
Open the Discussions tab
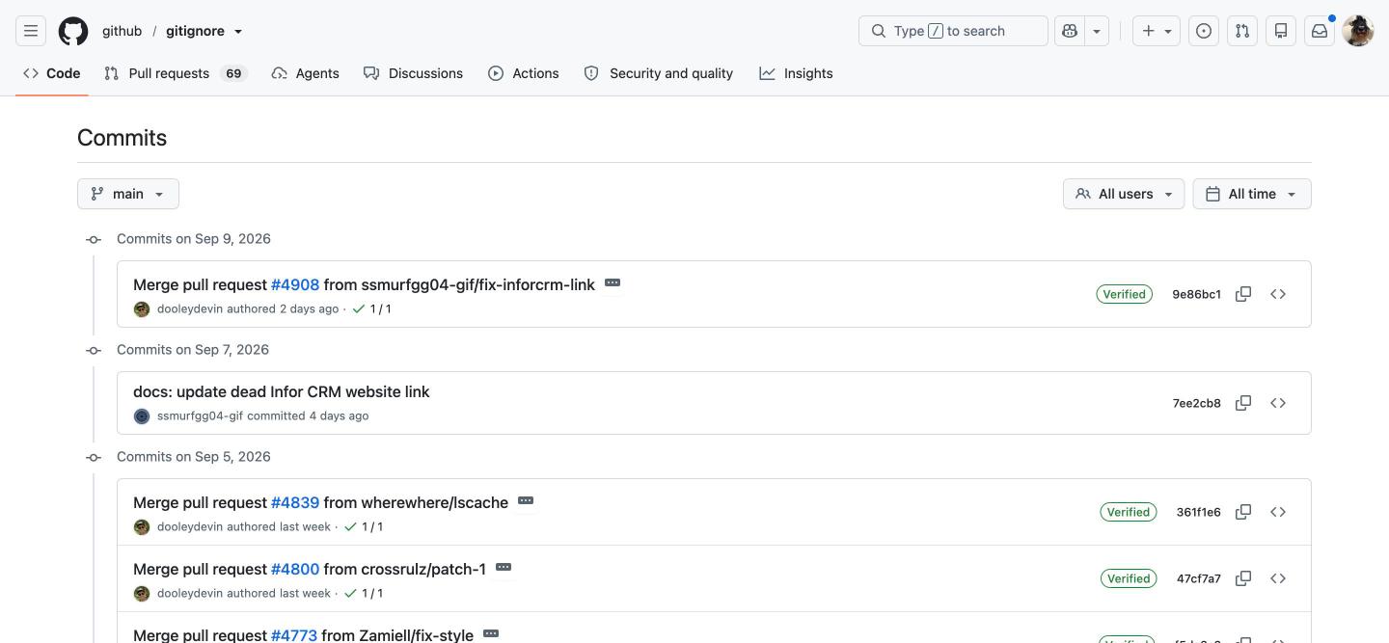tap(413, 73)
